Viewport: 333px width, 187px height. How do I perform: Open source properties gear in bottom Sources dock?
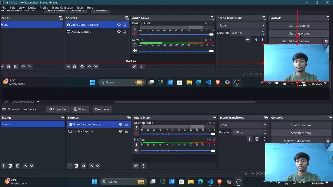tap(84, 166)
